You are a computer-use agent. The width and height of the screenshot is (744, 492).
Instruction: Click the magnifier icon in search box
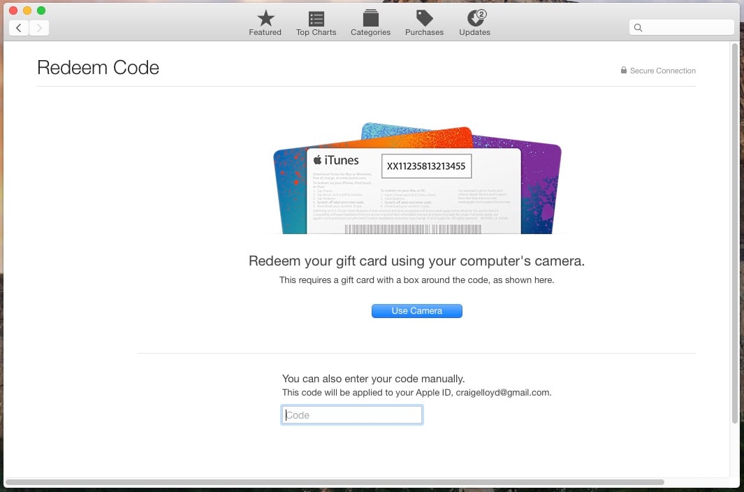639,27
